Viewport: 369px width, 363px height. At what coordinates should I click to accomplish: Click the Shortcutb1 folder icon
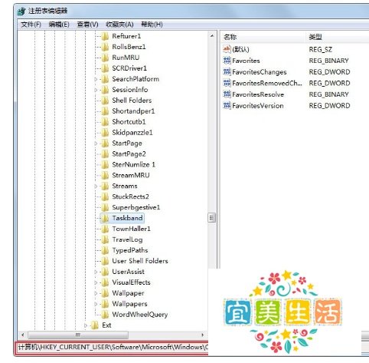105,122
